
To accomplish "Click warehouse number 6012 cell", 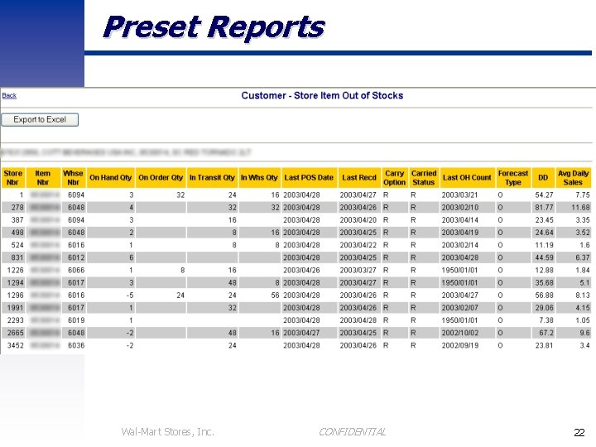I will pyautogui.click(x=74, y=257).
